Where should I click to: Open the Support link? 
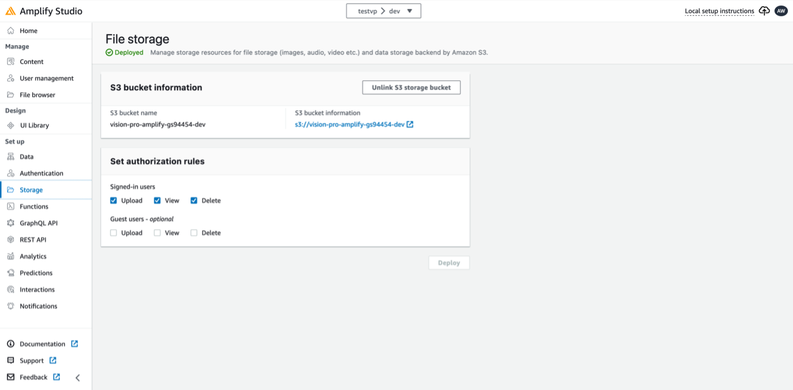tap(32, 360)
